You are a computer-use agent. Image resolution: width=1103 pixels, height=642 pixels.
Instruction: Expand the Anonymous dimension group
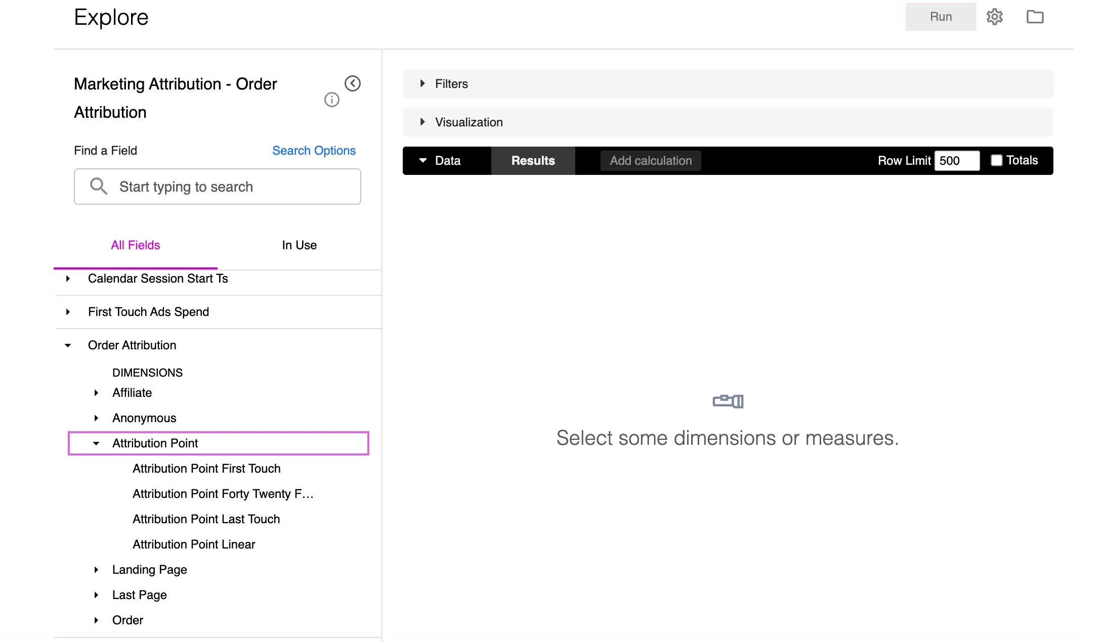click(96, 418)
